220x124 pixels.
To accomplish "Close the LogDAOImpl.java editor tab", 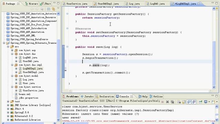I will [199, 4].
